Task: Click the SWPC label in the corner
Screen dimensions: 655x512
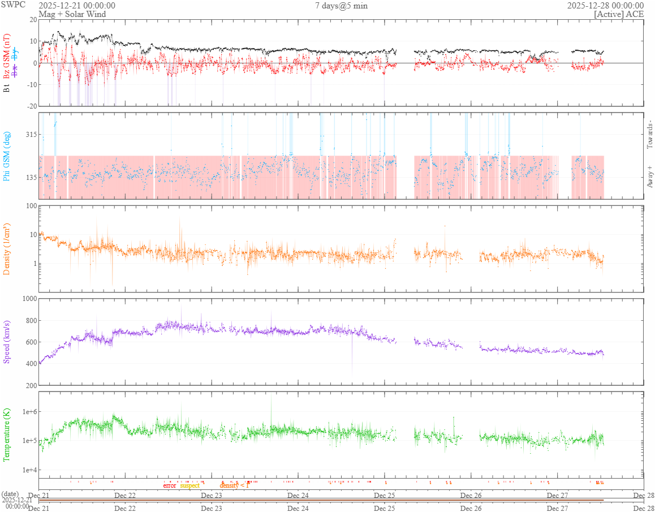Action: (12, 5)
